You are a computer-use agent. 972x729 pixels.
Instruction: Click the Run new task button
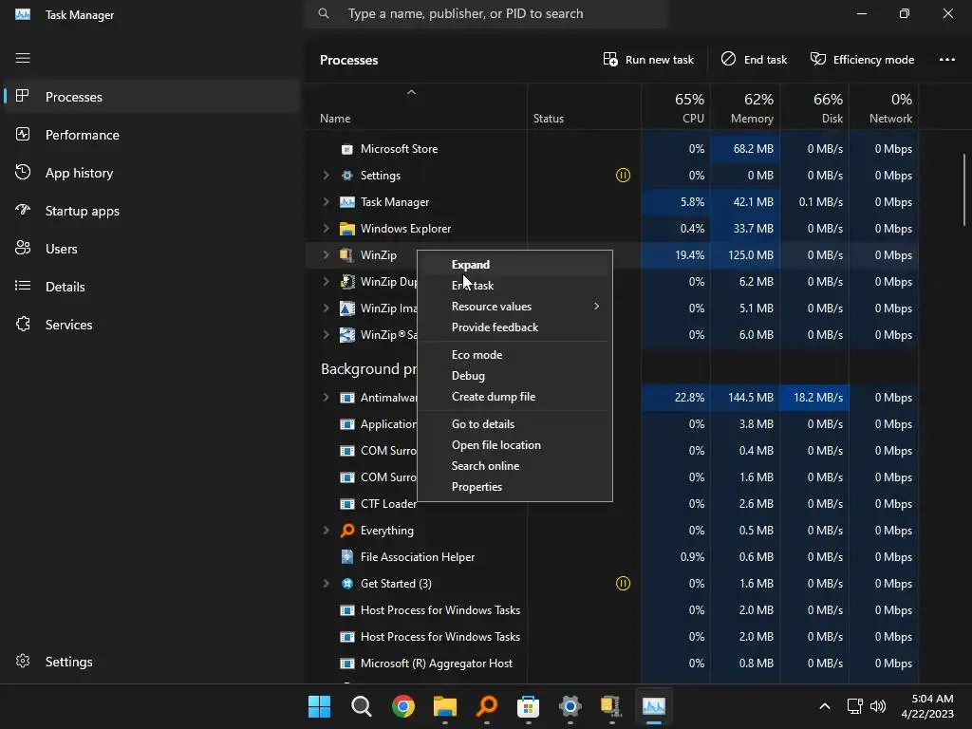(x=648, y=60)
